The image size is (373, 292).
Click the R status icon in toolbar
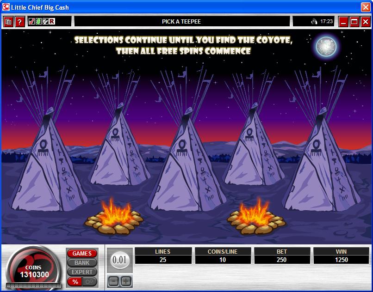pyautogui.click(x=52, y=21)
